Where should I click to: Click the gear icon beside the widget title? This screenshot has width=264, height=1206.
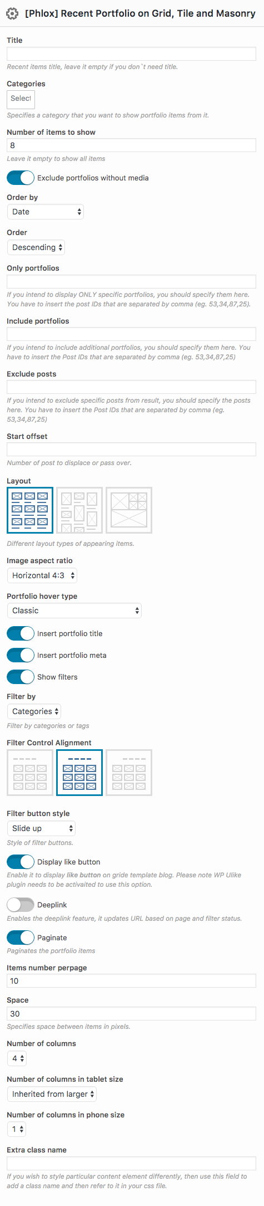(12, 13)
